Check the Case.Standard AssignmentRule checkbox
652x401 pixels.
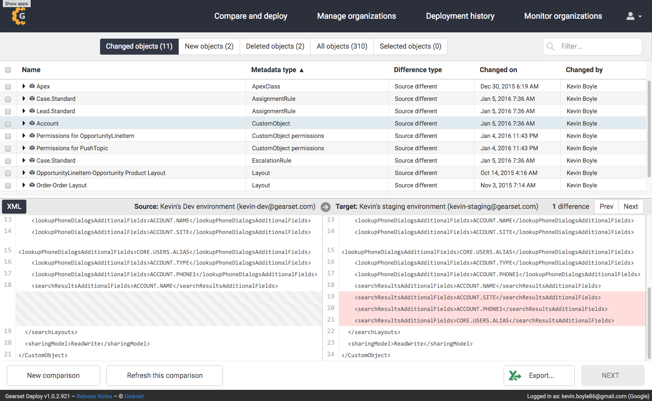8,99
